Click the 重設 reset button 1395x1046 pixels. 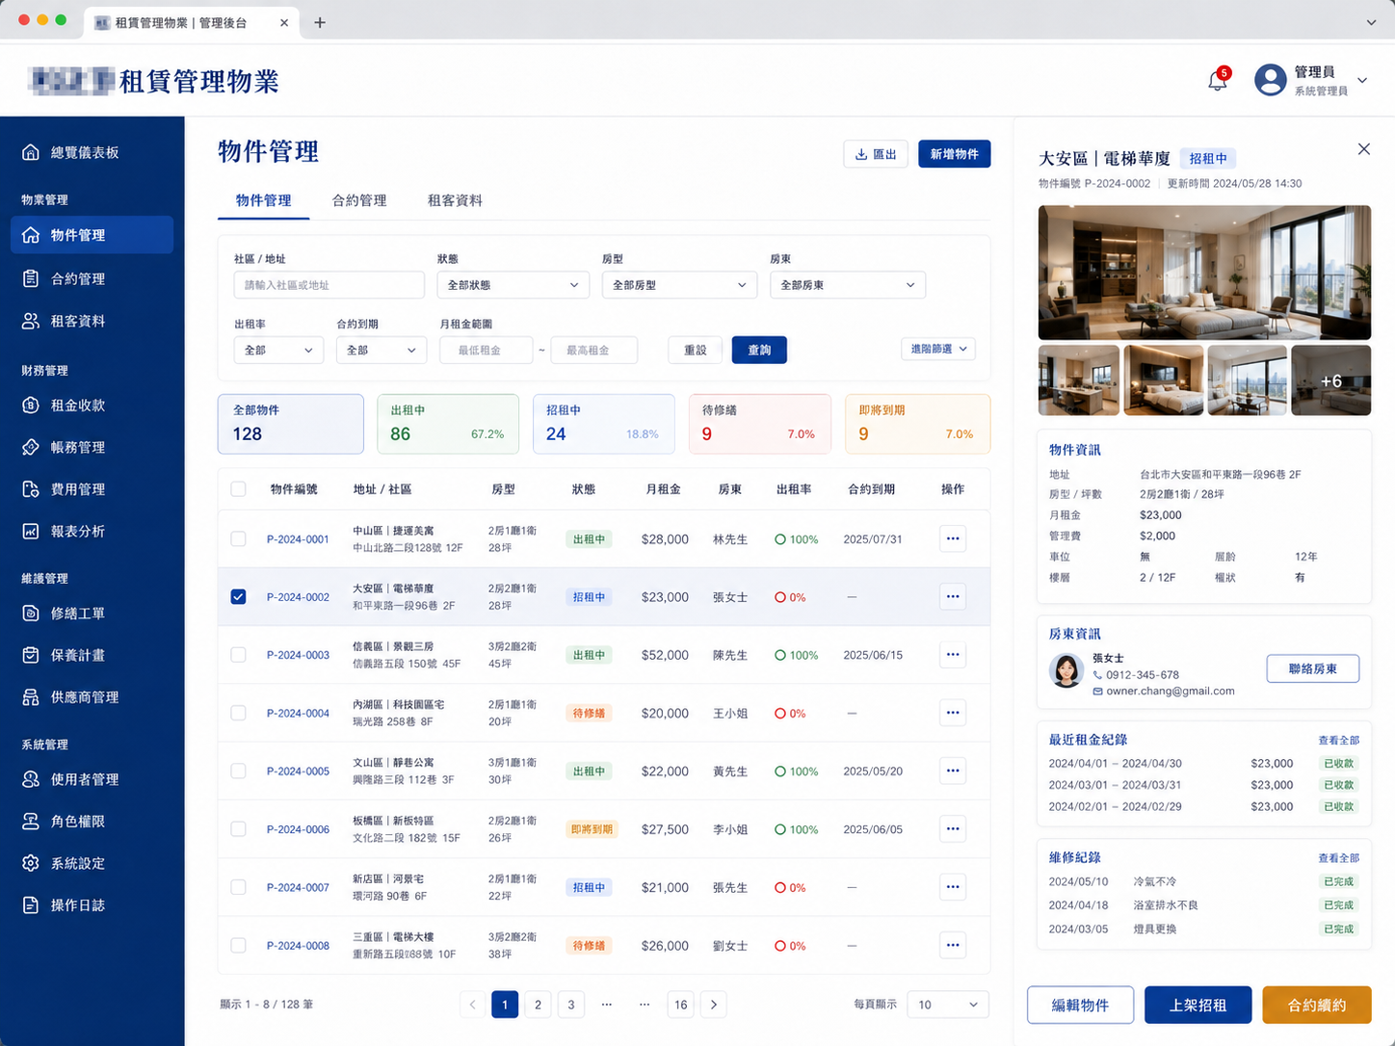696,351
